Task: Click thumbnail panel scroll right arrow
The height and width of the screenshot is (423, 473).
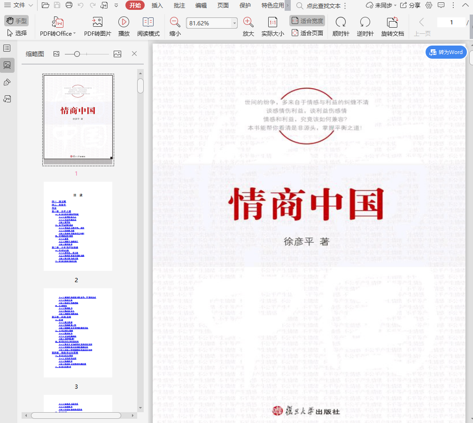Action: pyautogui.click(x=133, y=415)
